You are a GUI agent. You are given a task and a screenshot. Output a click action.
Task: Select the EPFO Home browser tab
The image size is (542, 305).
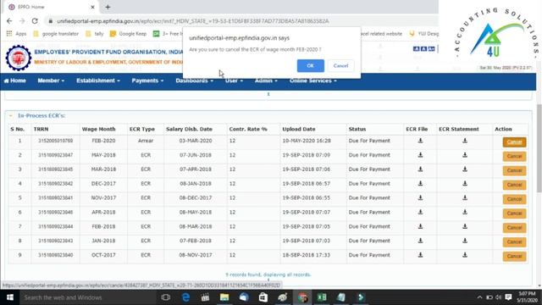pos(50,7)
